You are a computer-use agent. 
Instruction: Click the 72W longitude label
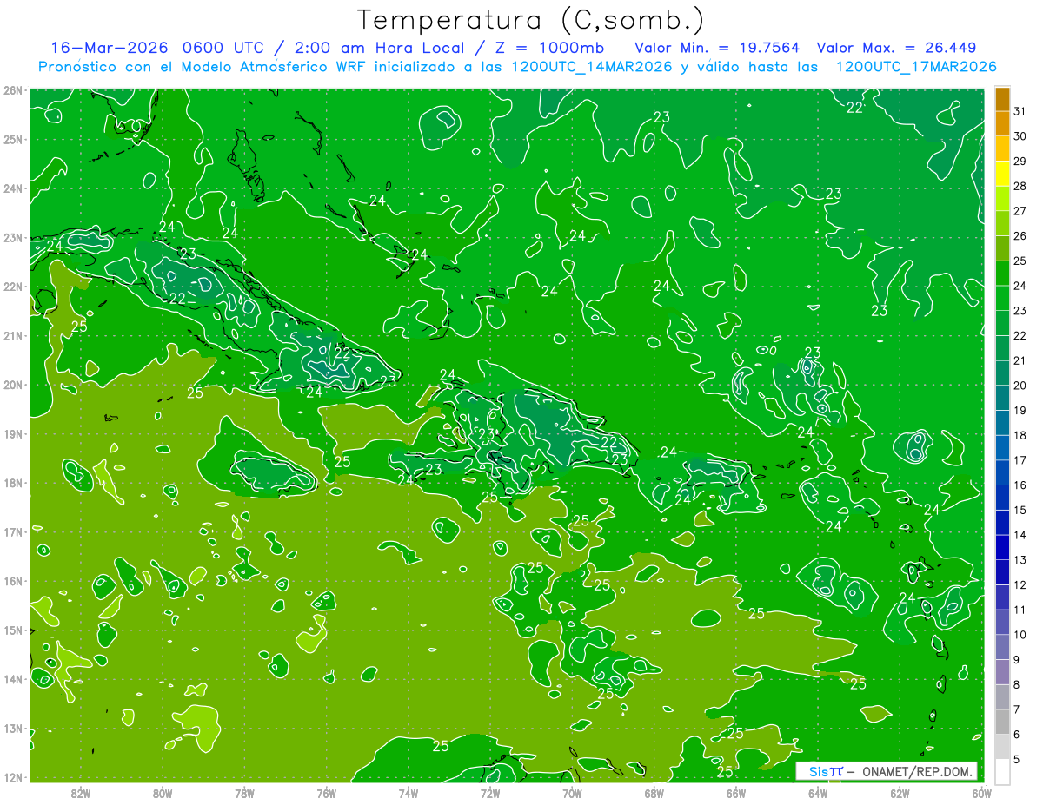(489, 793)
